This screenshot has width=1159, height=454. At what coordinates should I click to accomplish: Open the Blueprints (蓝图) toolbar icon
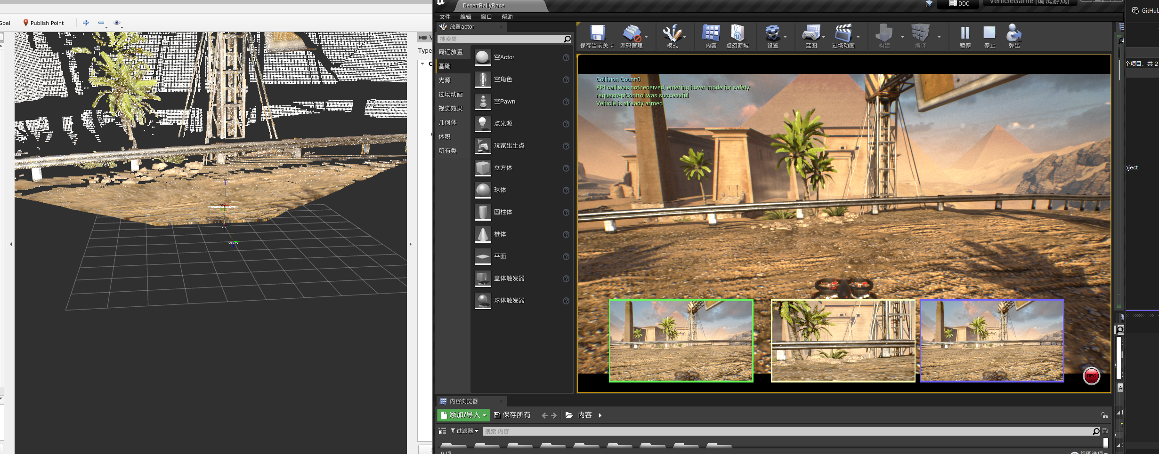pos(811,33)
